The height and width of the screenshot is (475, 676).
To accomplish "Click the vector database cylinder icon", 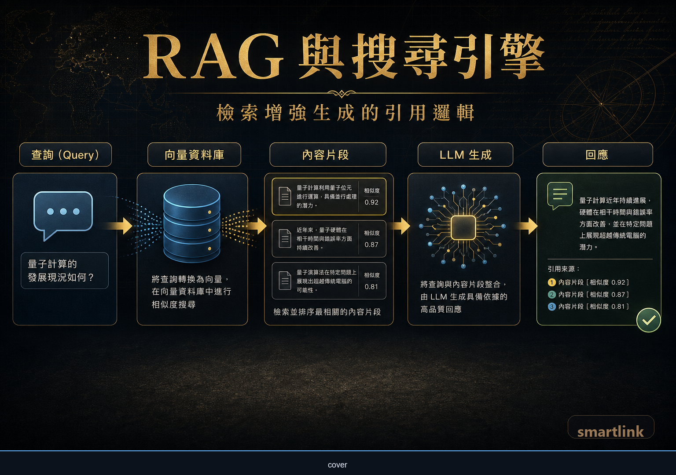I will click(192, 223).
